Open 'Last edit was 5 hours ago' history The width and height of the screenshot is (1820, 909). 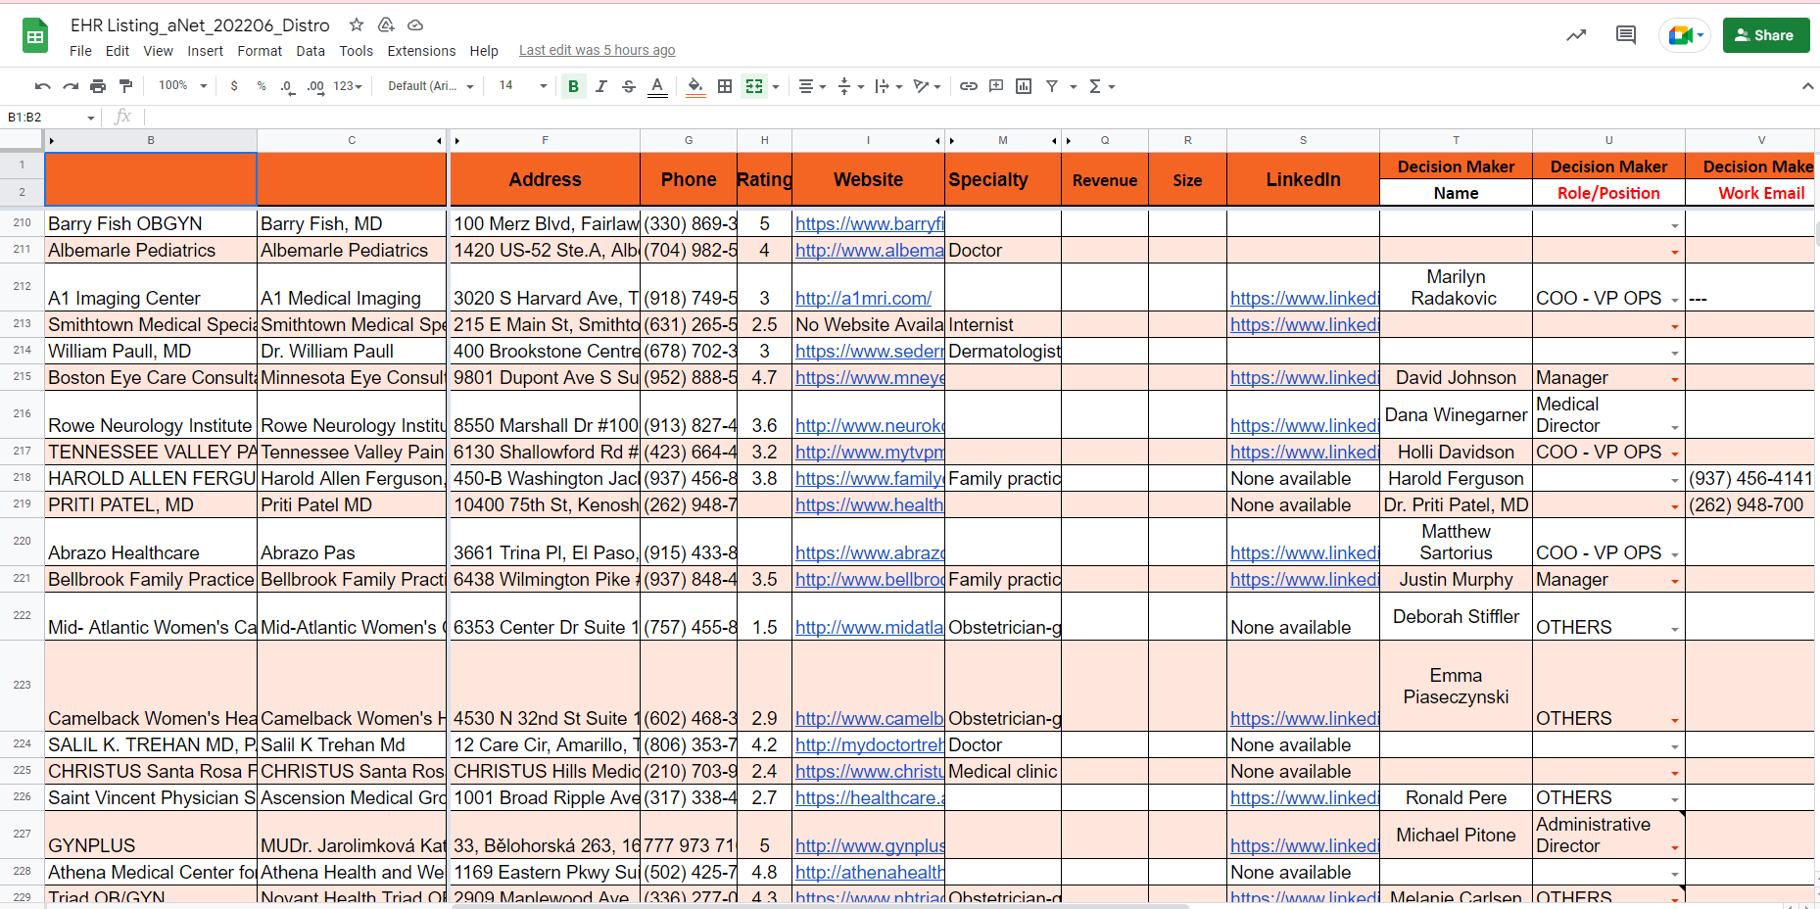coord(597,51)
